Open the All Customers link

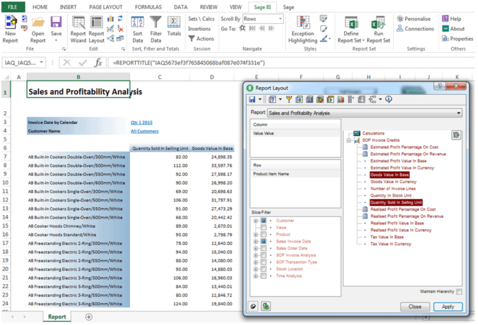point(145,131)
